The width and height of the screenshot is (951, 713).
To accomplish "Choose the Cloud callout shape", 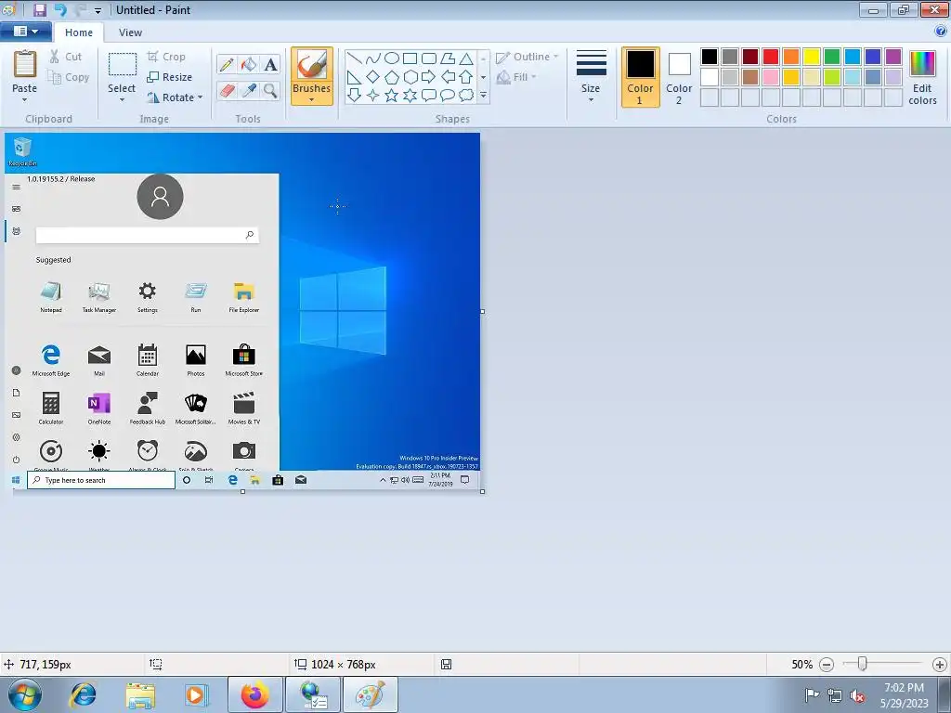I will 466,96.
